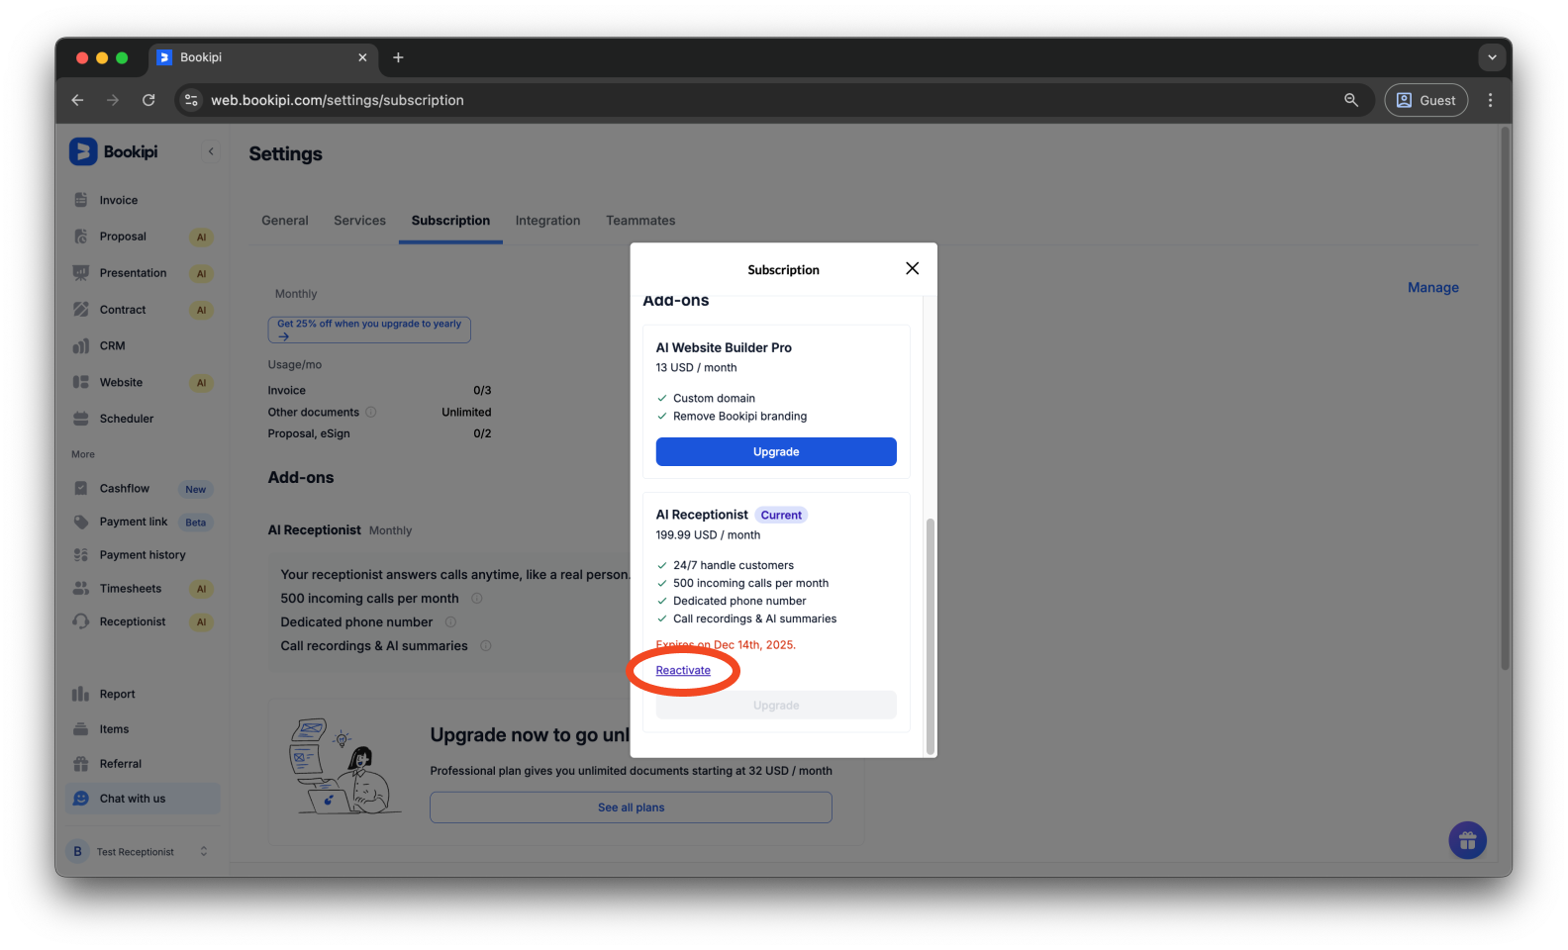This screenshot has height=950, width=1568.
Task: Click the dialog's vertical scrollbar
Action: click(930, 635)
